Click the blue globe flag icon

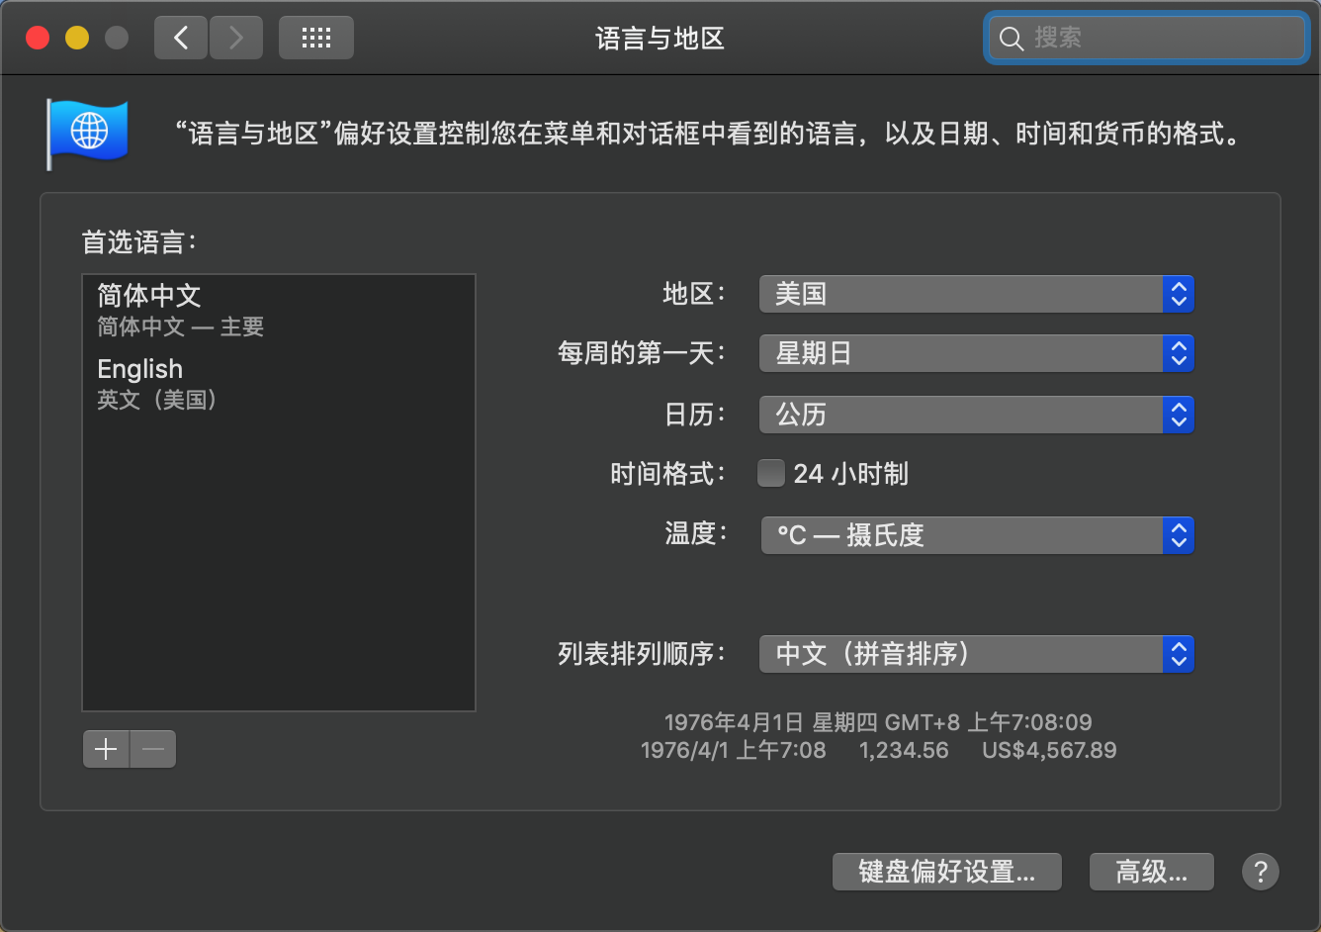88,133
